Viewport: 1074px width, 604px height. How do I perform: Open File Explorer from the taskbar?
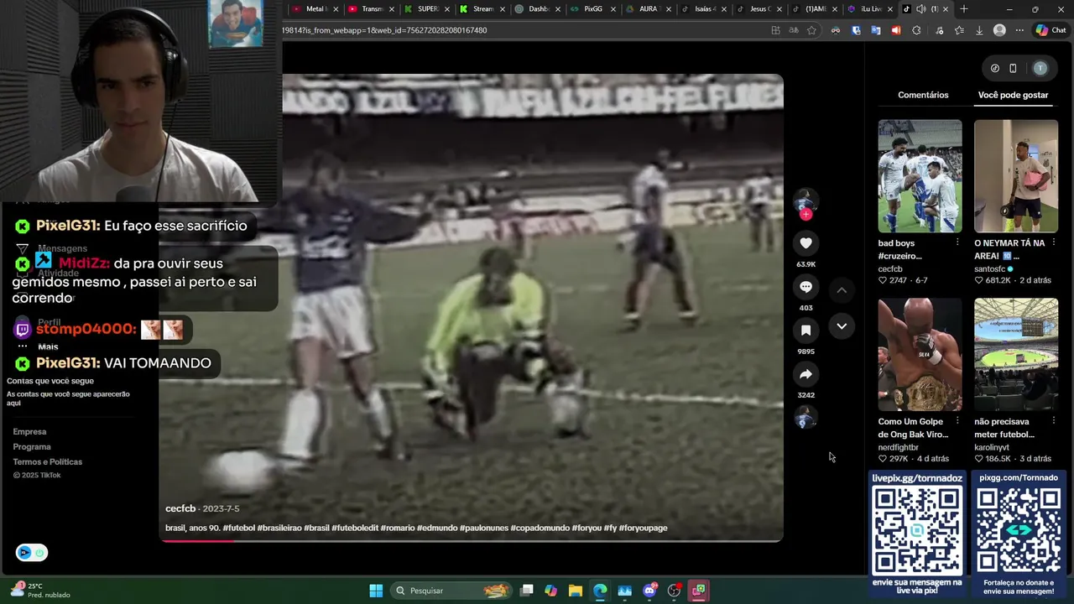(576, 591)
